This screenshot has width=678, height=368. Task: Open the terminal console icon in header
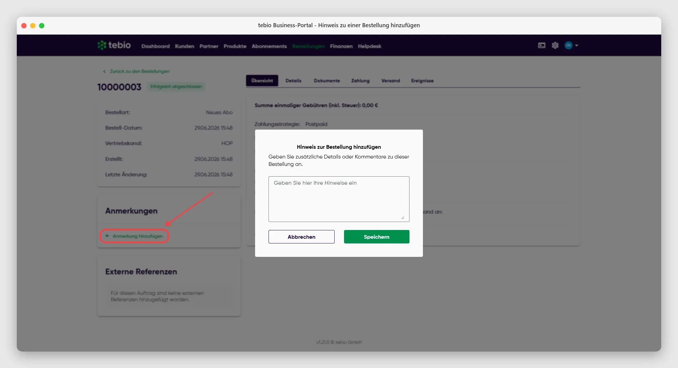542,45
